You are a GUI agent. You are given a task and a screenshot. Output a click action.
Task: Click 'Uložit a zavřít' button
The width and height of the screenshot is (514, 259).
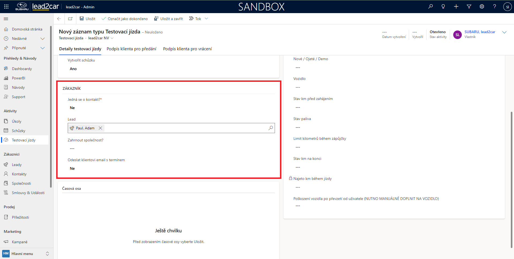point(168,19)
